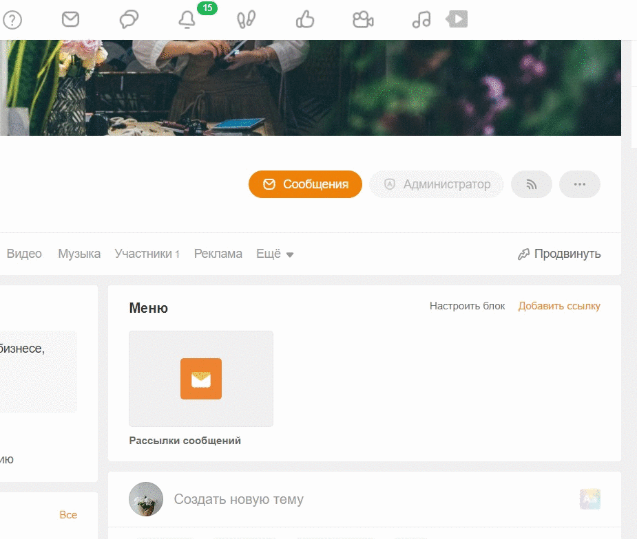Screen dimensions: 637x539
Task: Open notifications bell with 15 badge
Action: [x=187, y=20]
